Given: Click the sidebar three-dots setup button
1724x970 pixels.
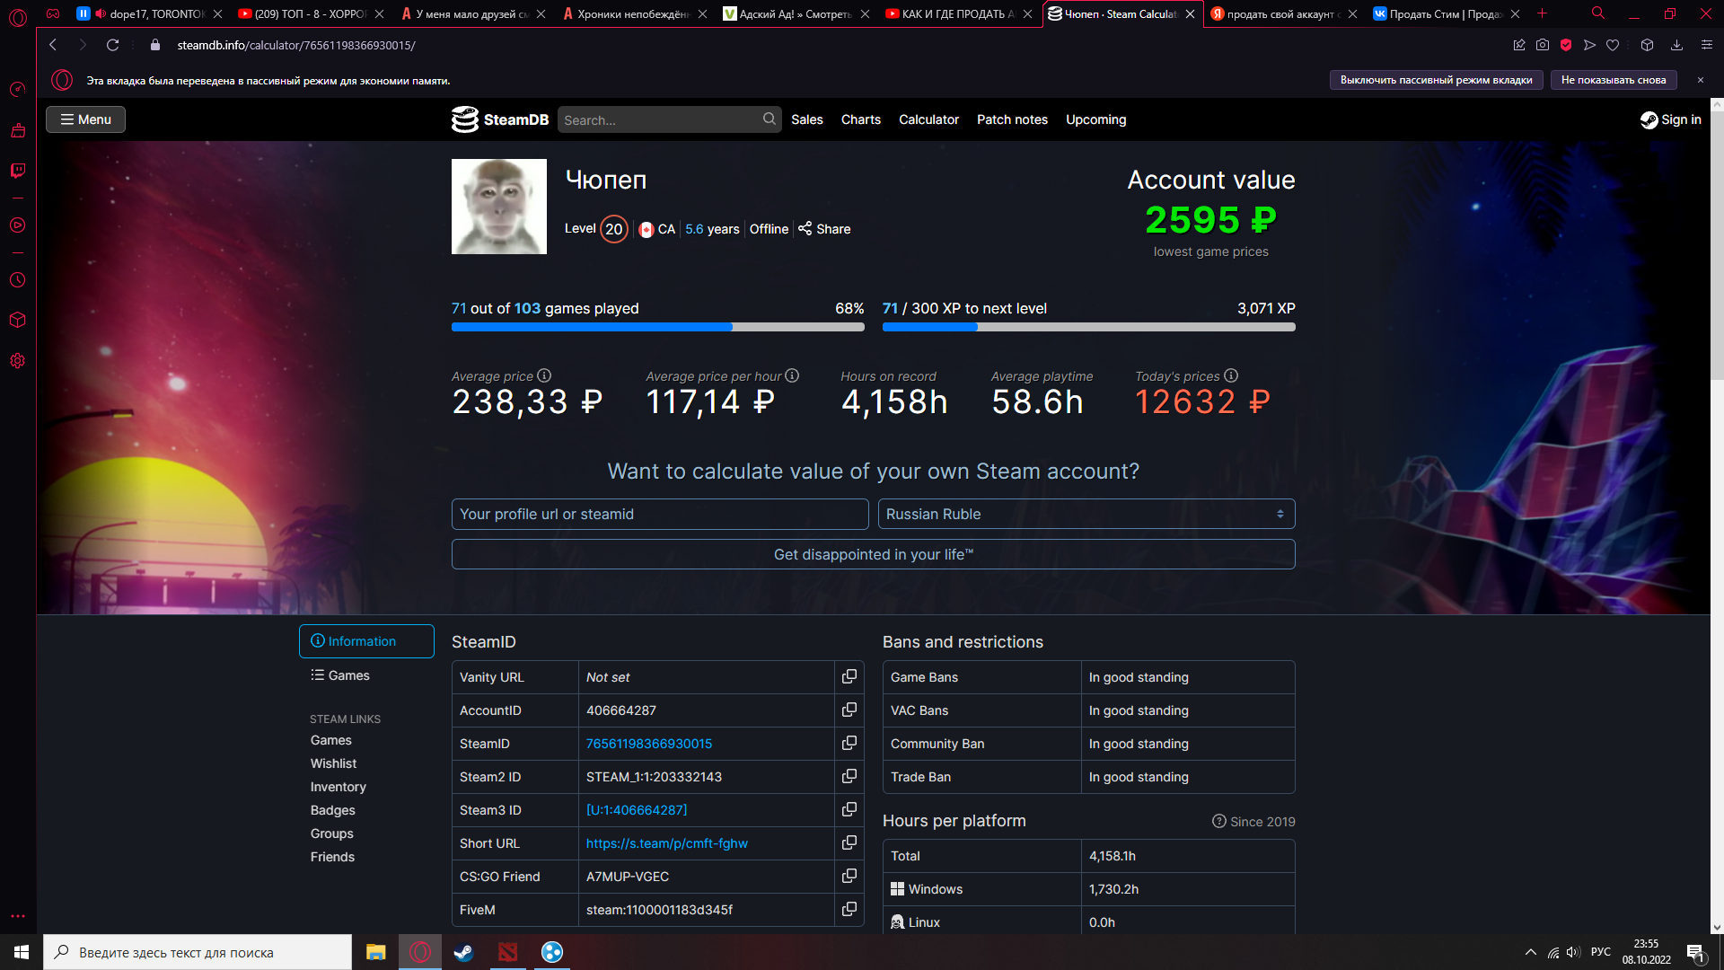Looking at the screenshot, I should tap(17, 917).
